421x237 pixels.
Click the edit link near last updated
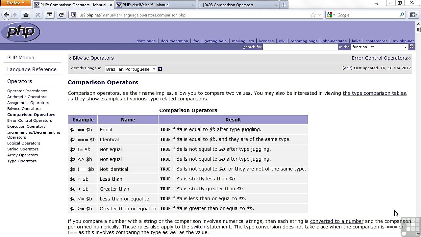pos(347,68)
